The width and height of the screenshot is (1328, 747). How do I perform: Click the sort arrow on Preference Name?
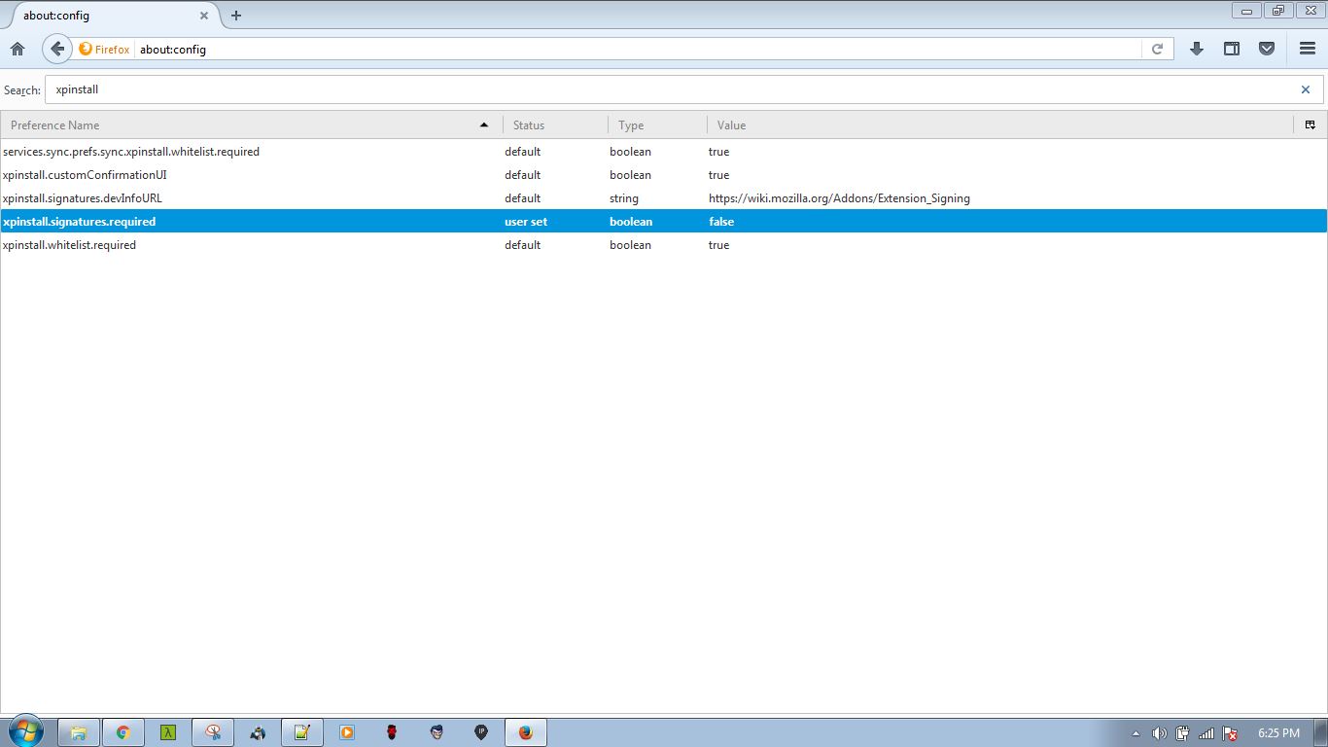click(x=483, y=124)
